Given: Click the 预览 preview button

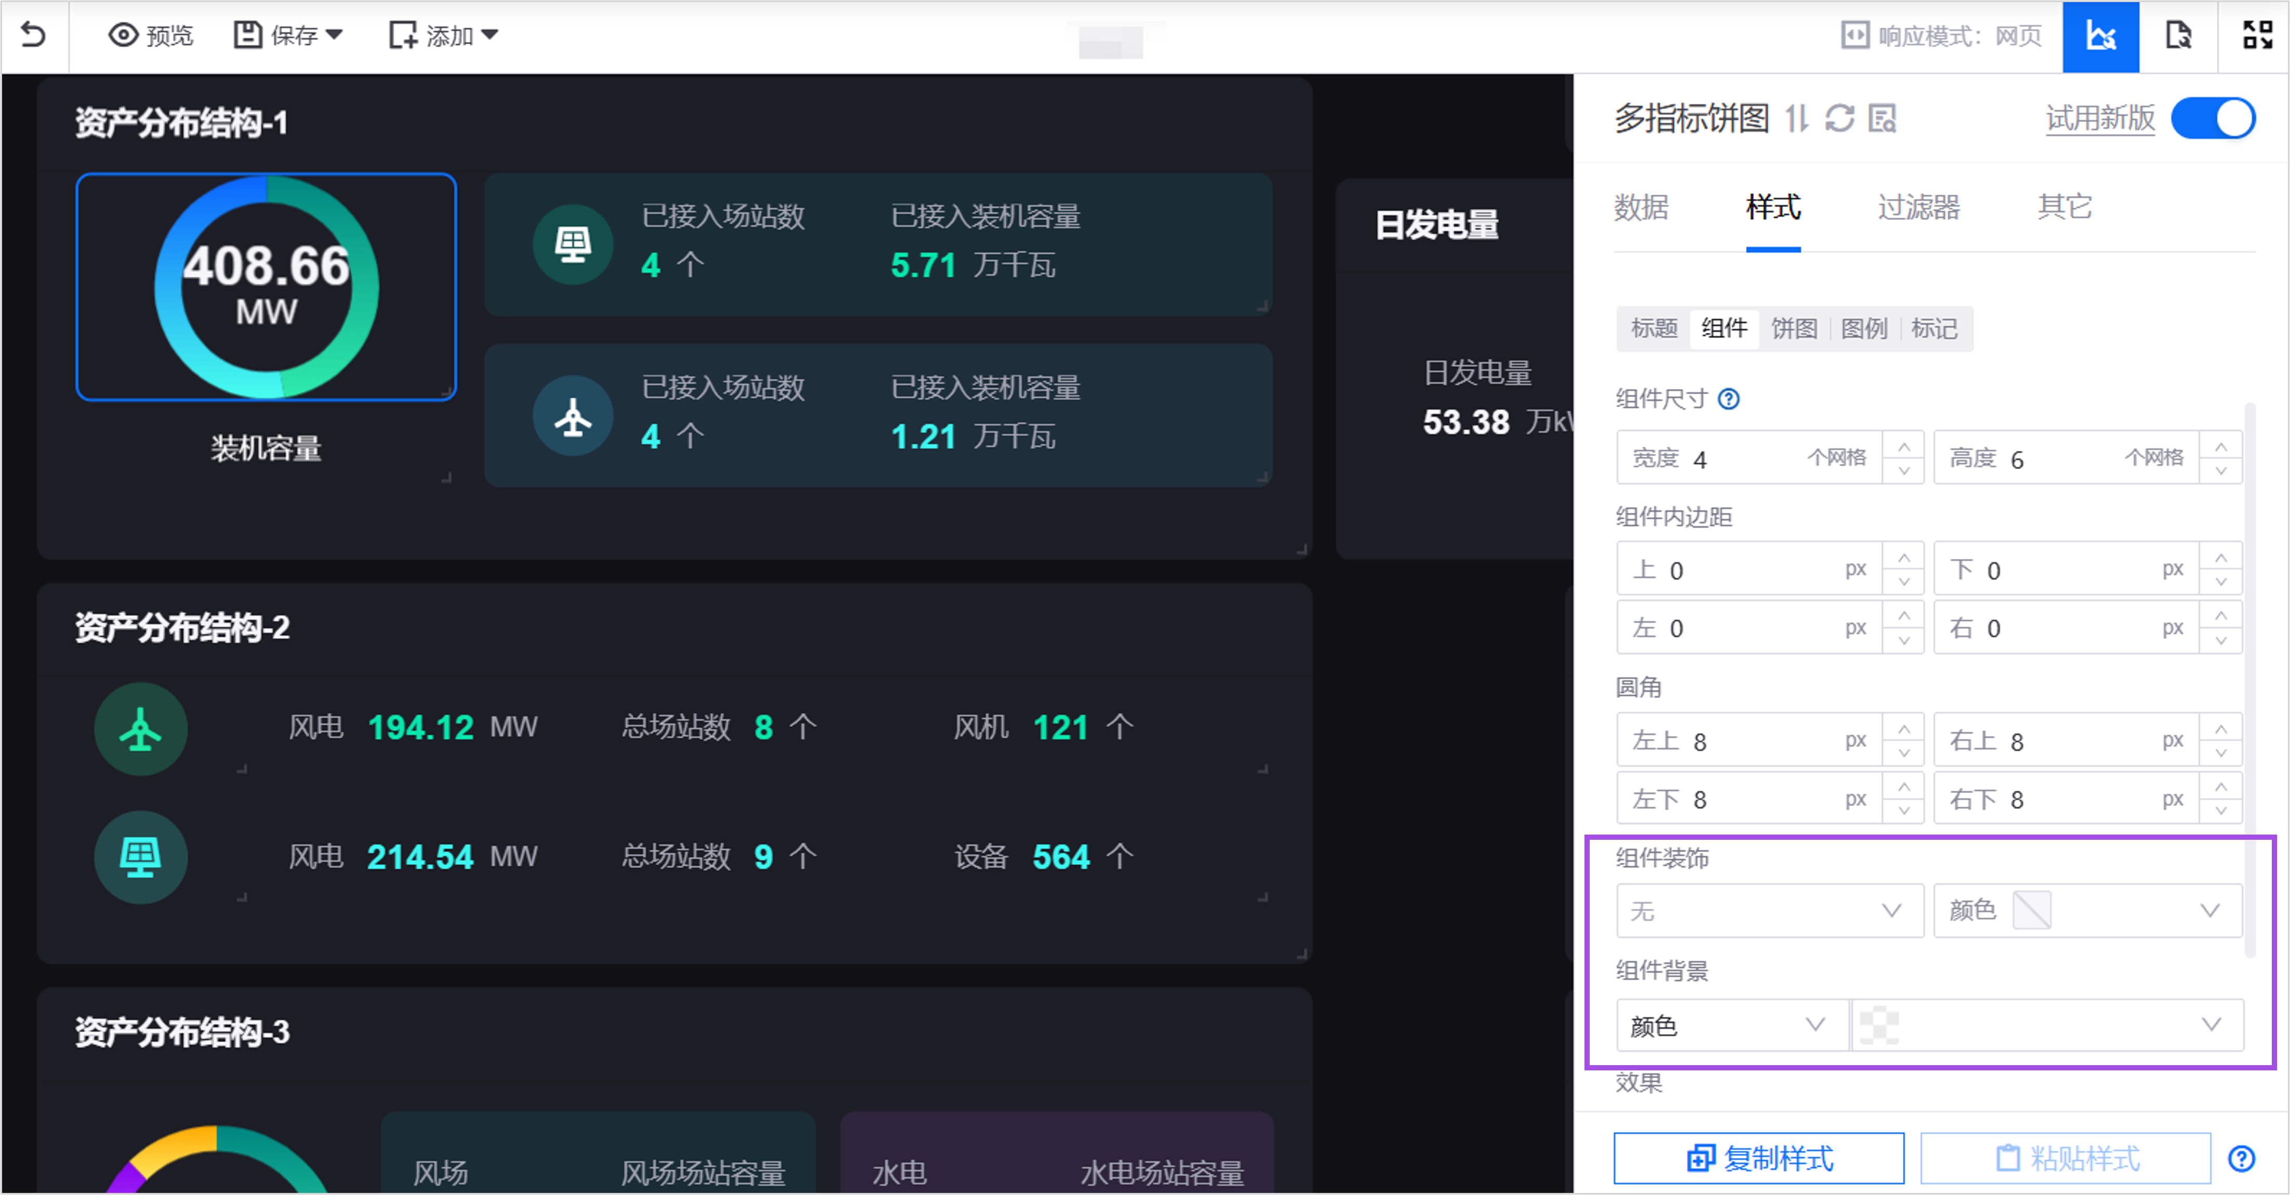Looking at the screenshot, I should click(151, 35).
